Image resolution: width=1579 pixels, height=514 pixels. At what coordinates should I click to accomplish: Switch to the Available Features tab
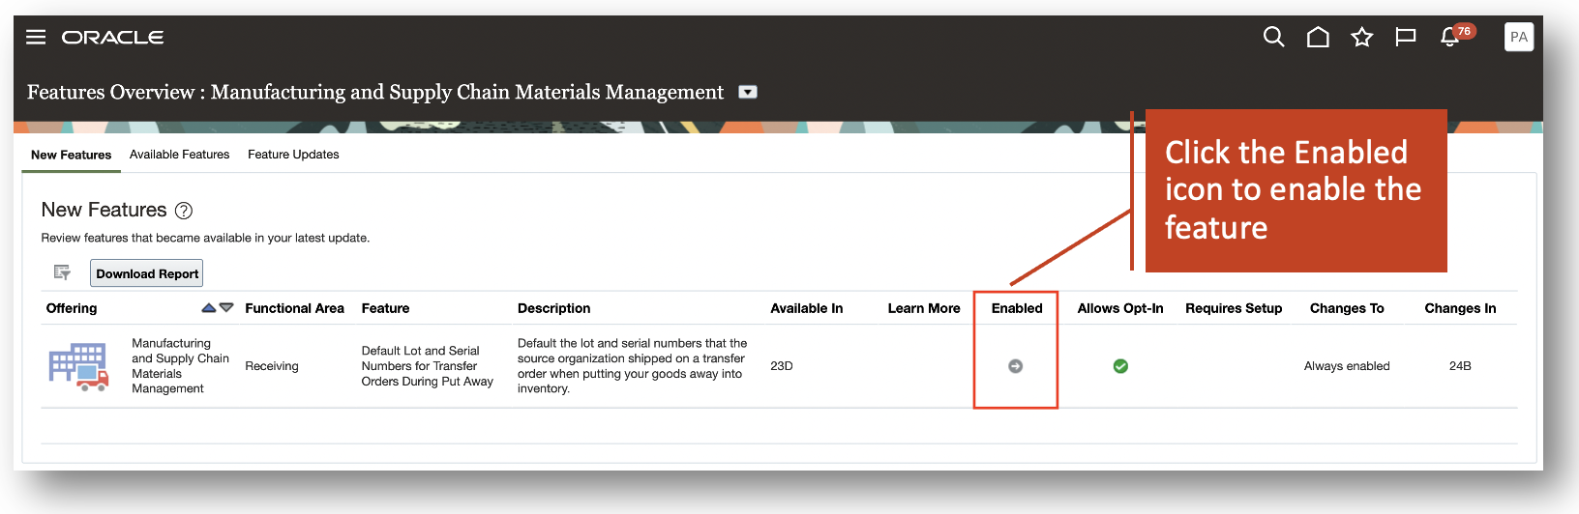[x=180, y=155]
